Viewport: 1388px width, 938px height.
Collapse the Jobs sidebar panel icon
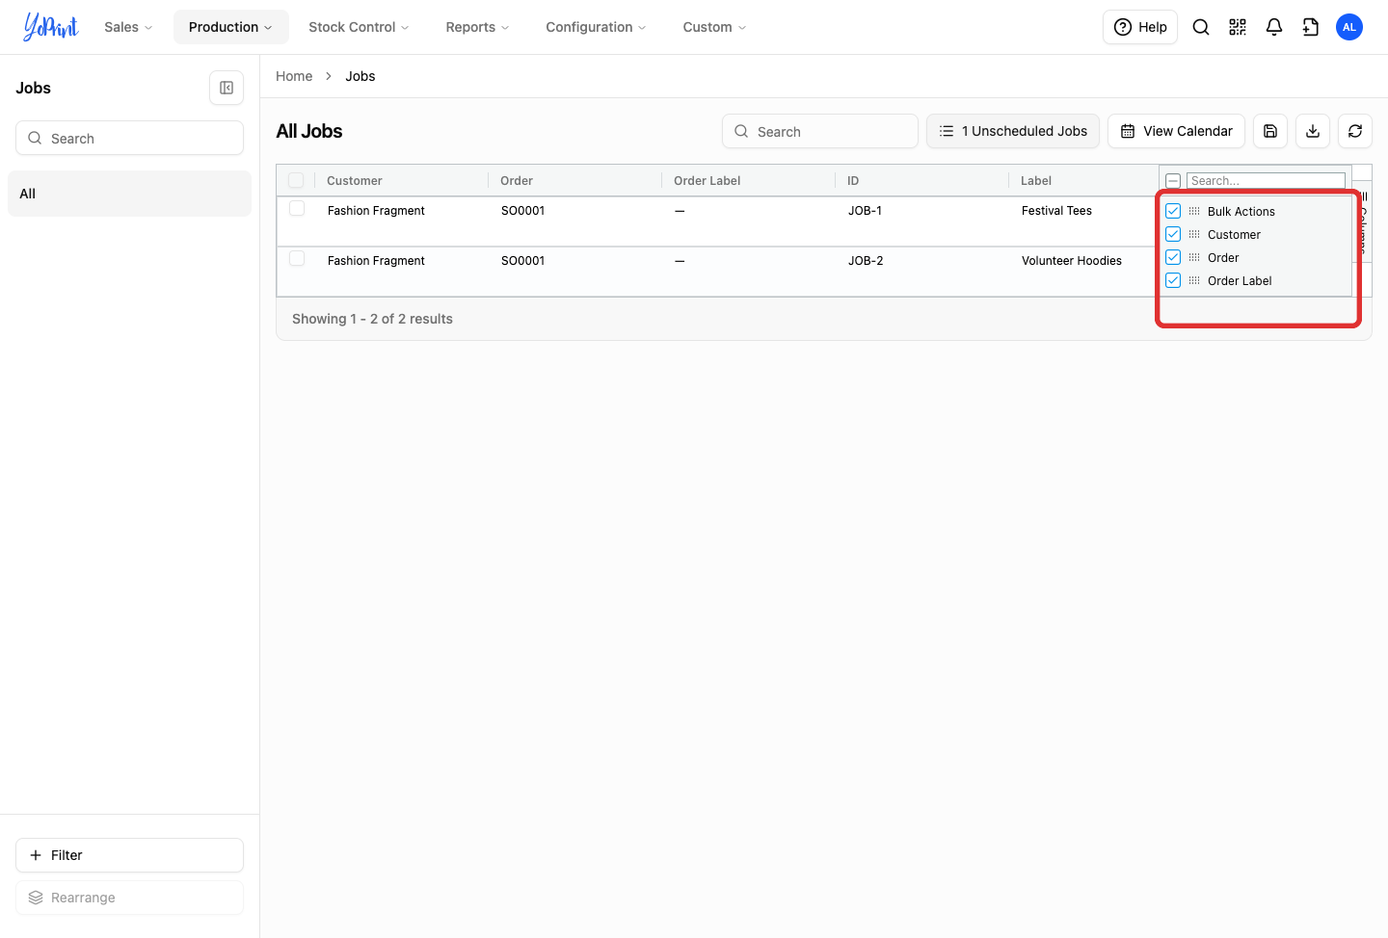pos(227,88)
